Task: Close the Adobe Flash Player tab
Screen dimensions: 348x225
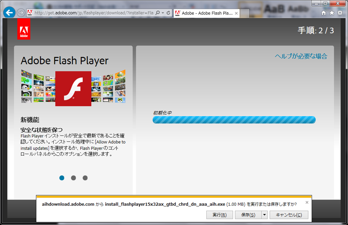Action: pos(237,13)
